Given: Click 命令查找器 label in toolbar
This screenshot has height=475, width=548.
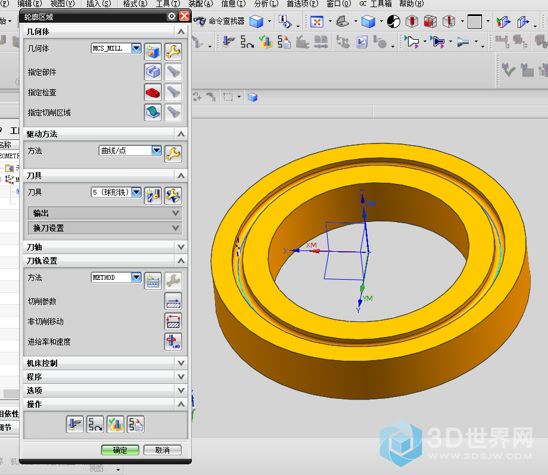Looking at the screenshot, I should 227,21.
